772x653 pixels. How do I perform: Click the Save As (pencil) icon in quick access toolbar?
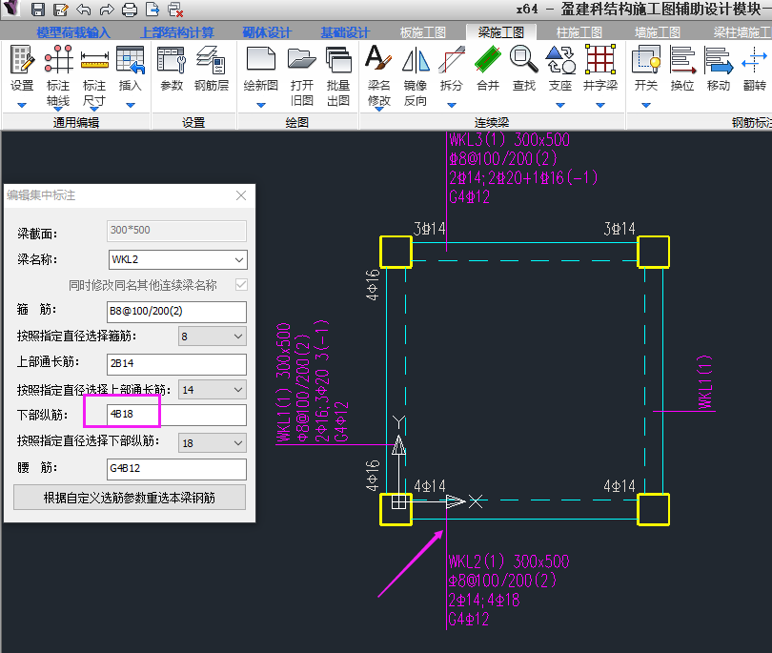coord(61,10)
